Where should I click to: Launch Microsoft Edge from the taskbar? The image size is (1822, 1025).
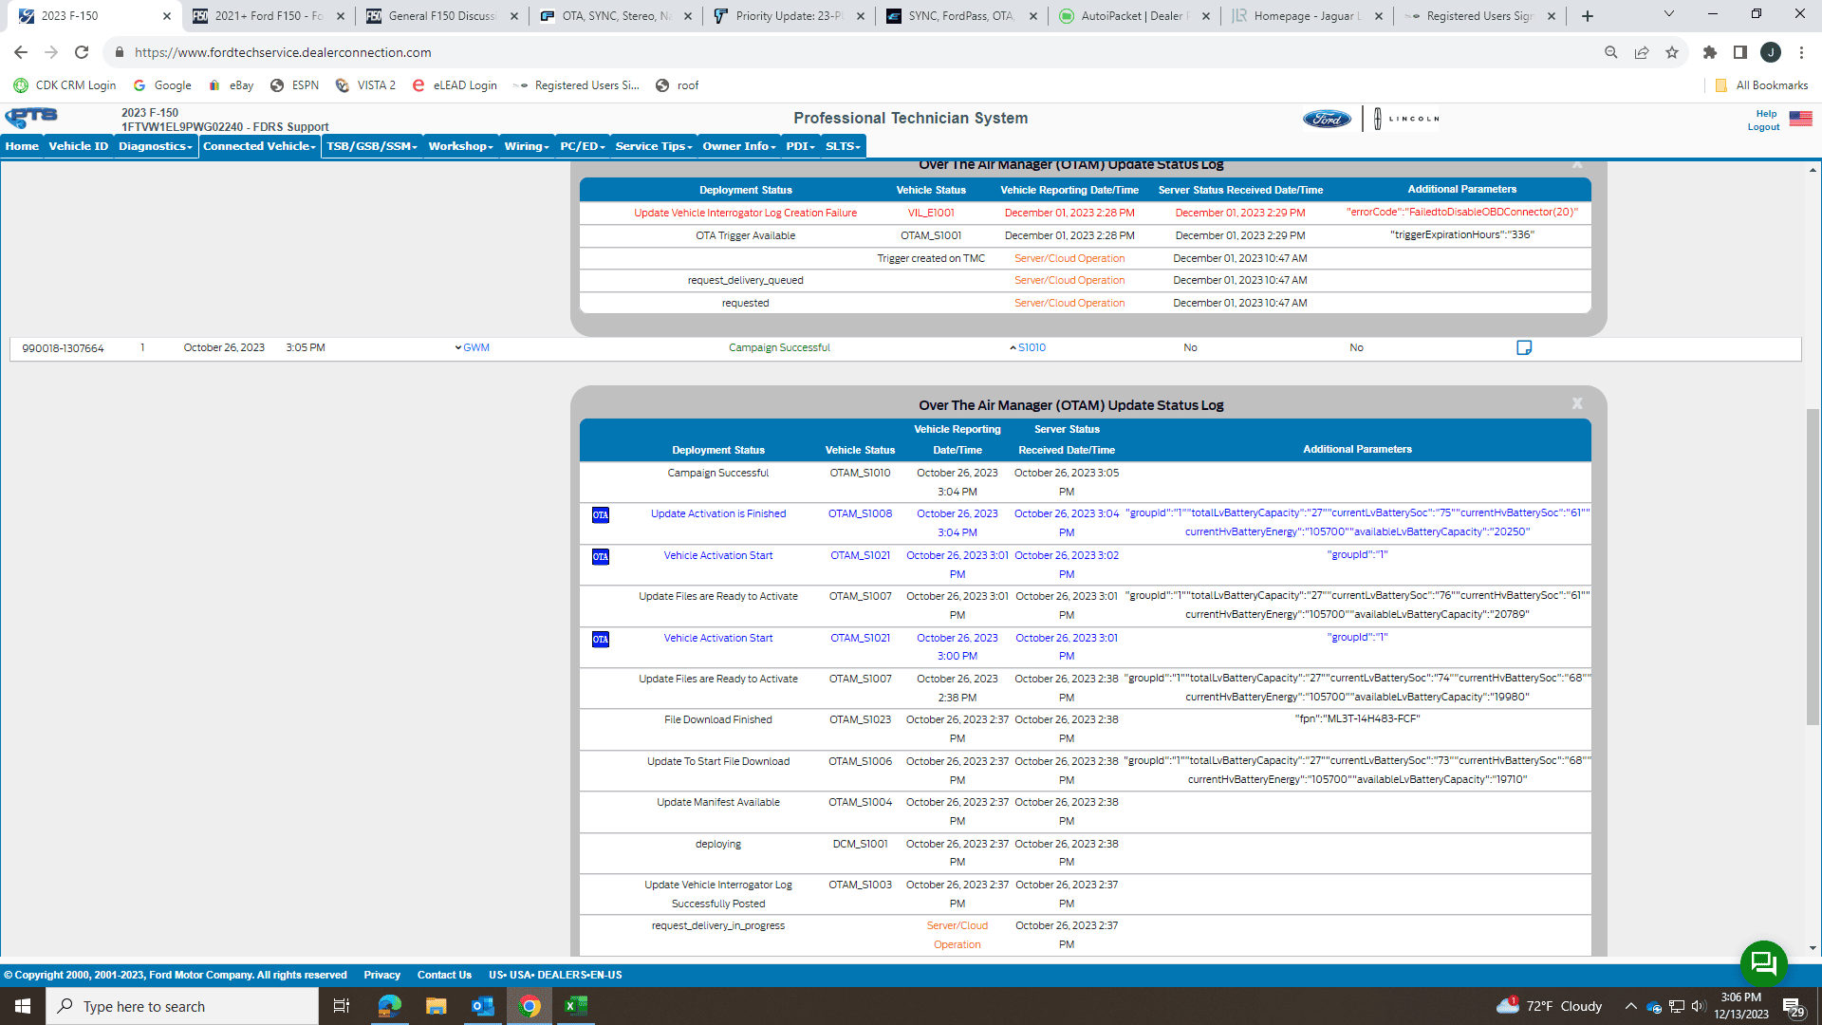tap(389, 1006)
